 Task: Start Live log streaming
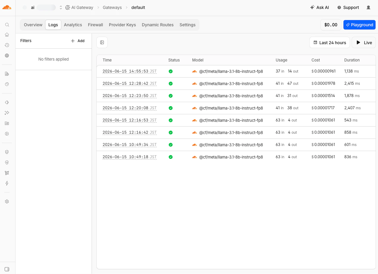coord(364,43)
